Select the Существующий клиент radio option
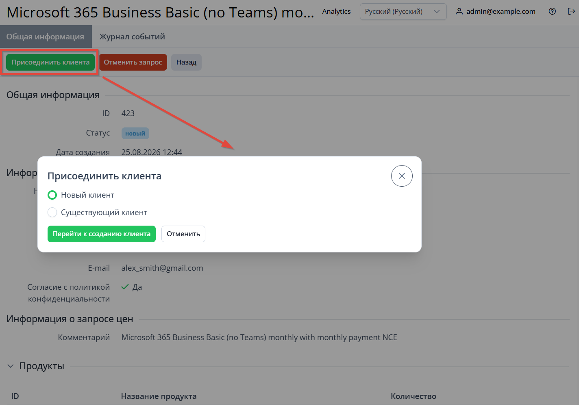579x405 pixels. pos(52,212)
